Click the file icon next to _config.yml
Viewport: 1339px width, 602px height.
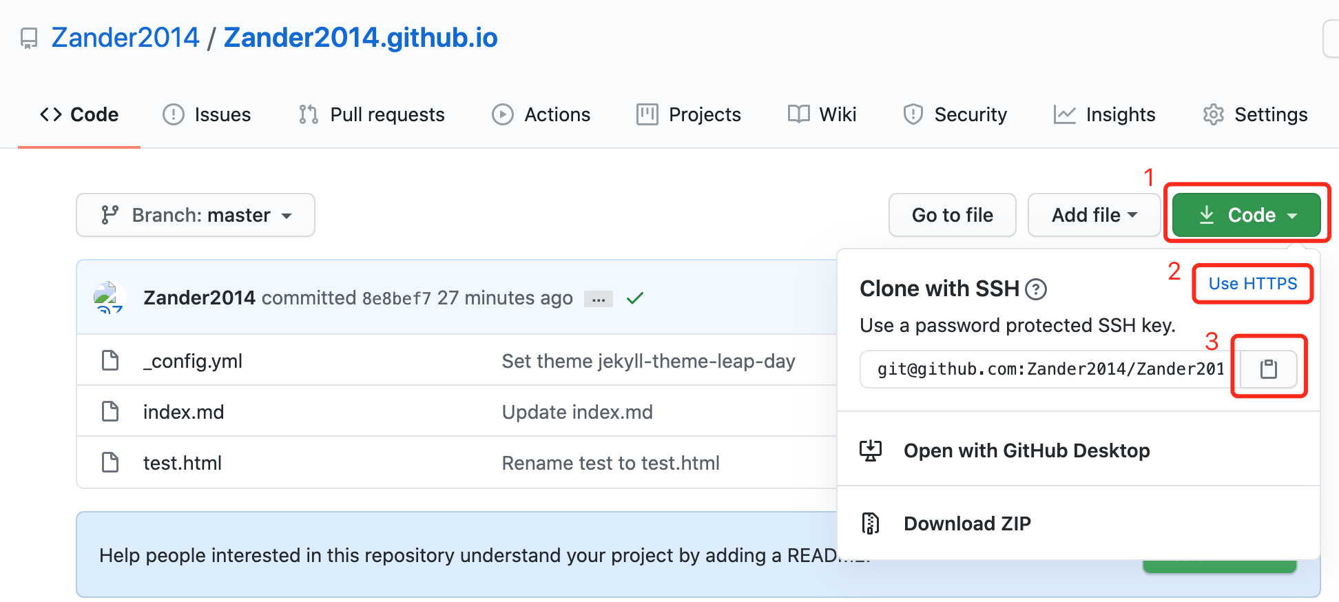[x=110, y=360]
